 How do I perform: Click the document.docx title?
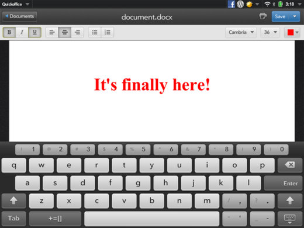pos(147,17)
